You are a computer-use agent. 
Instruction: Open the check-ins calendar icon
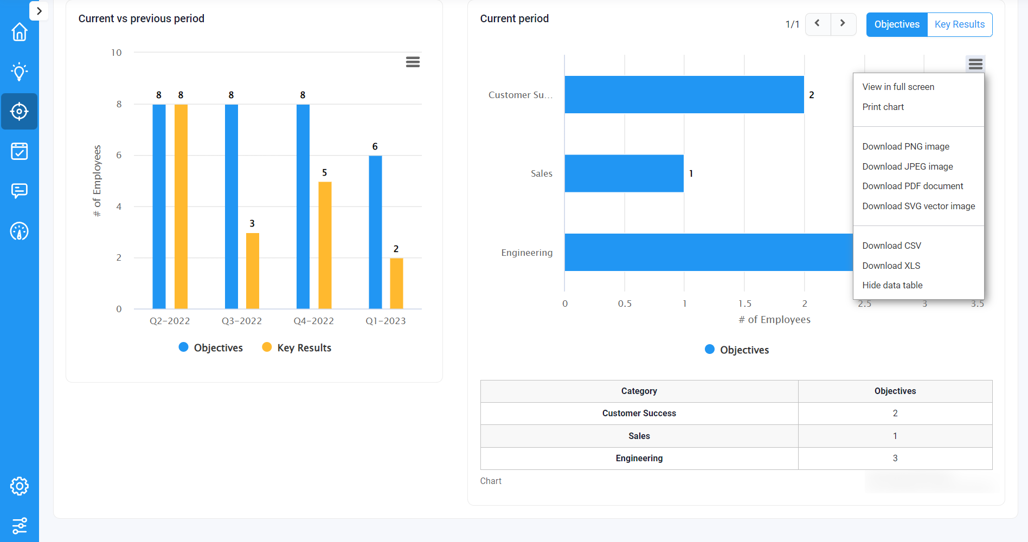click(20, 152)
